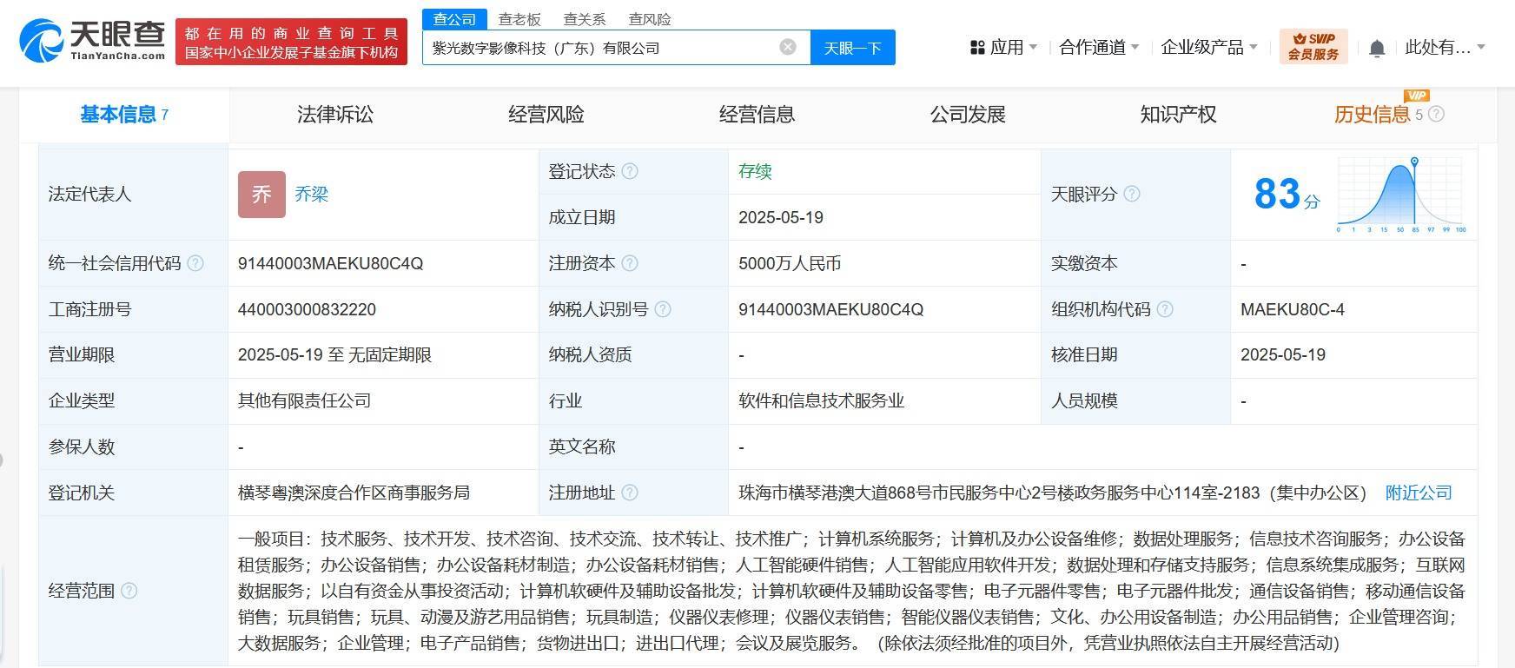This screenshot has width=1515, height=668.
Task: Click 横琴粤澳深度合作区商事服务局 registry value
Action: tap(354, 493)
